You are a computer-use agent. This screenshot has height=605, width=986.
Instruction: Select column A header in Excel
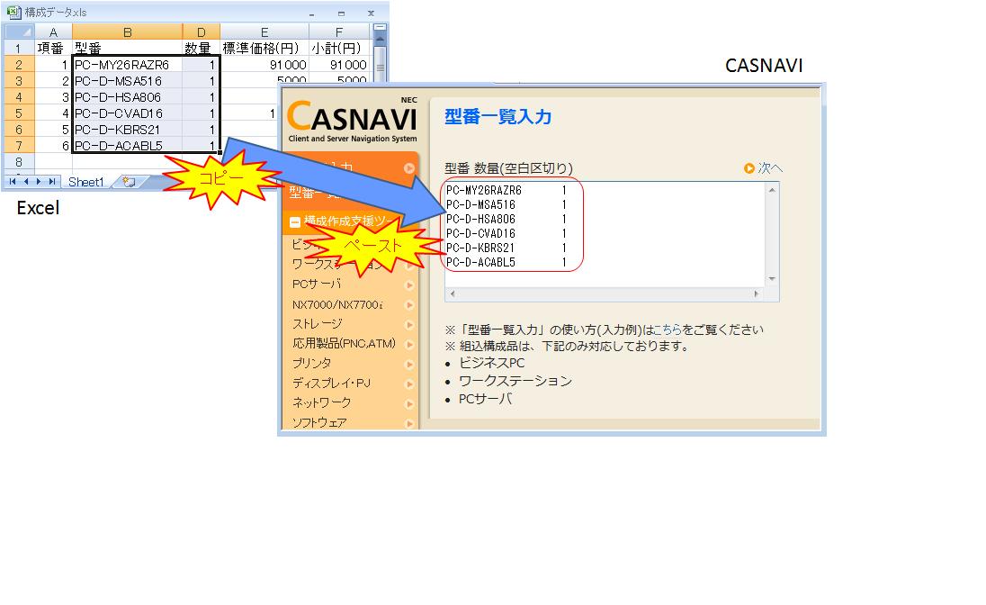coord(53,32)
